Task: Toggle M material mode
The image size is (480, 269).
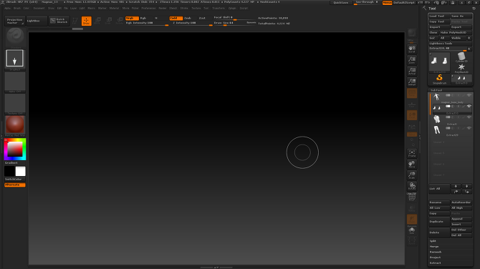Action: pos(156,18)
